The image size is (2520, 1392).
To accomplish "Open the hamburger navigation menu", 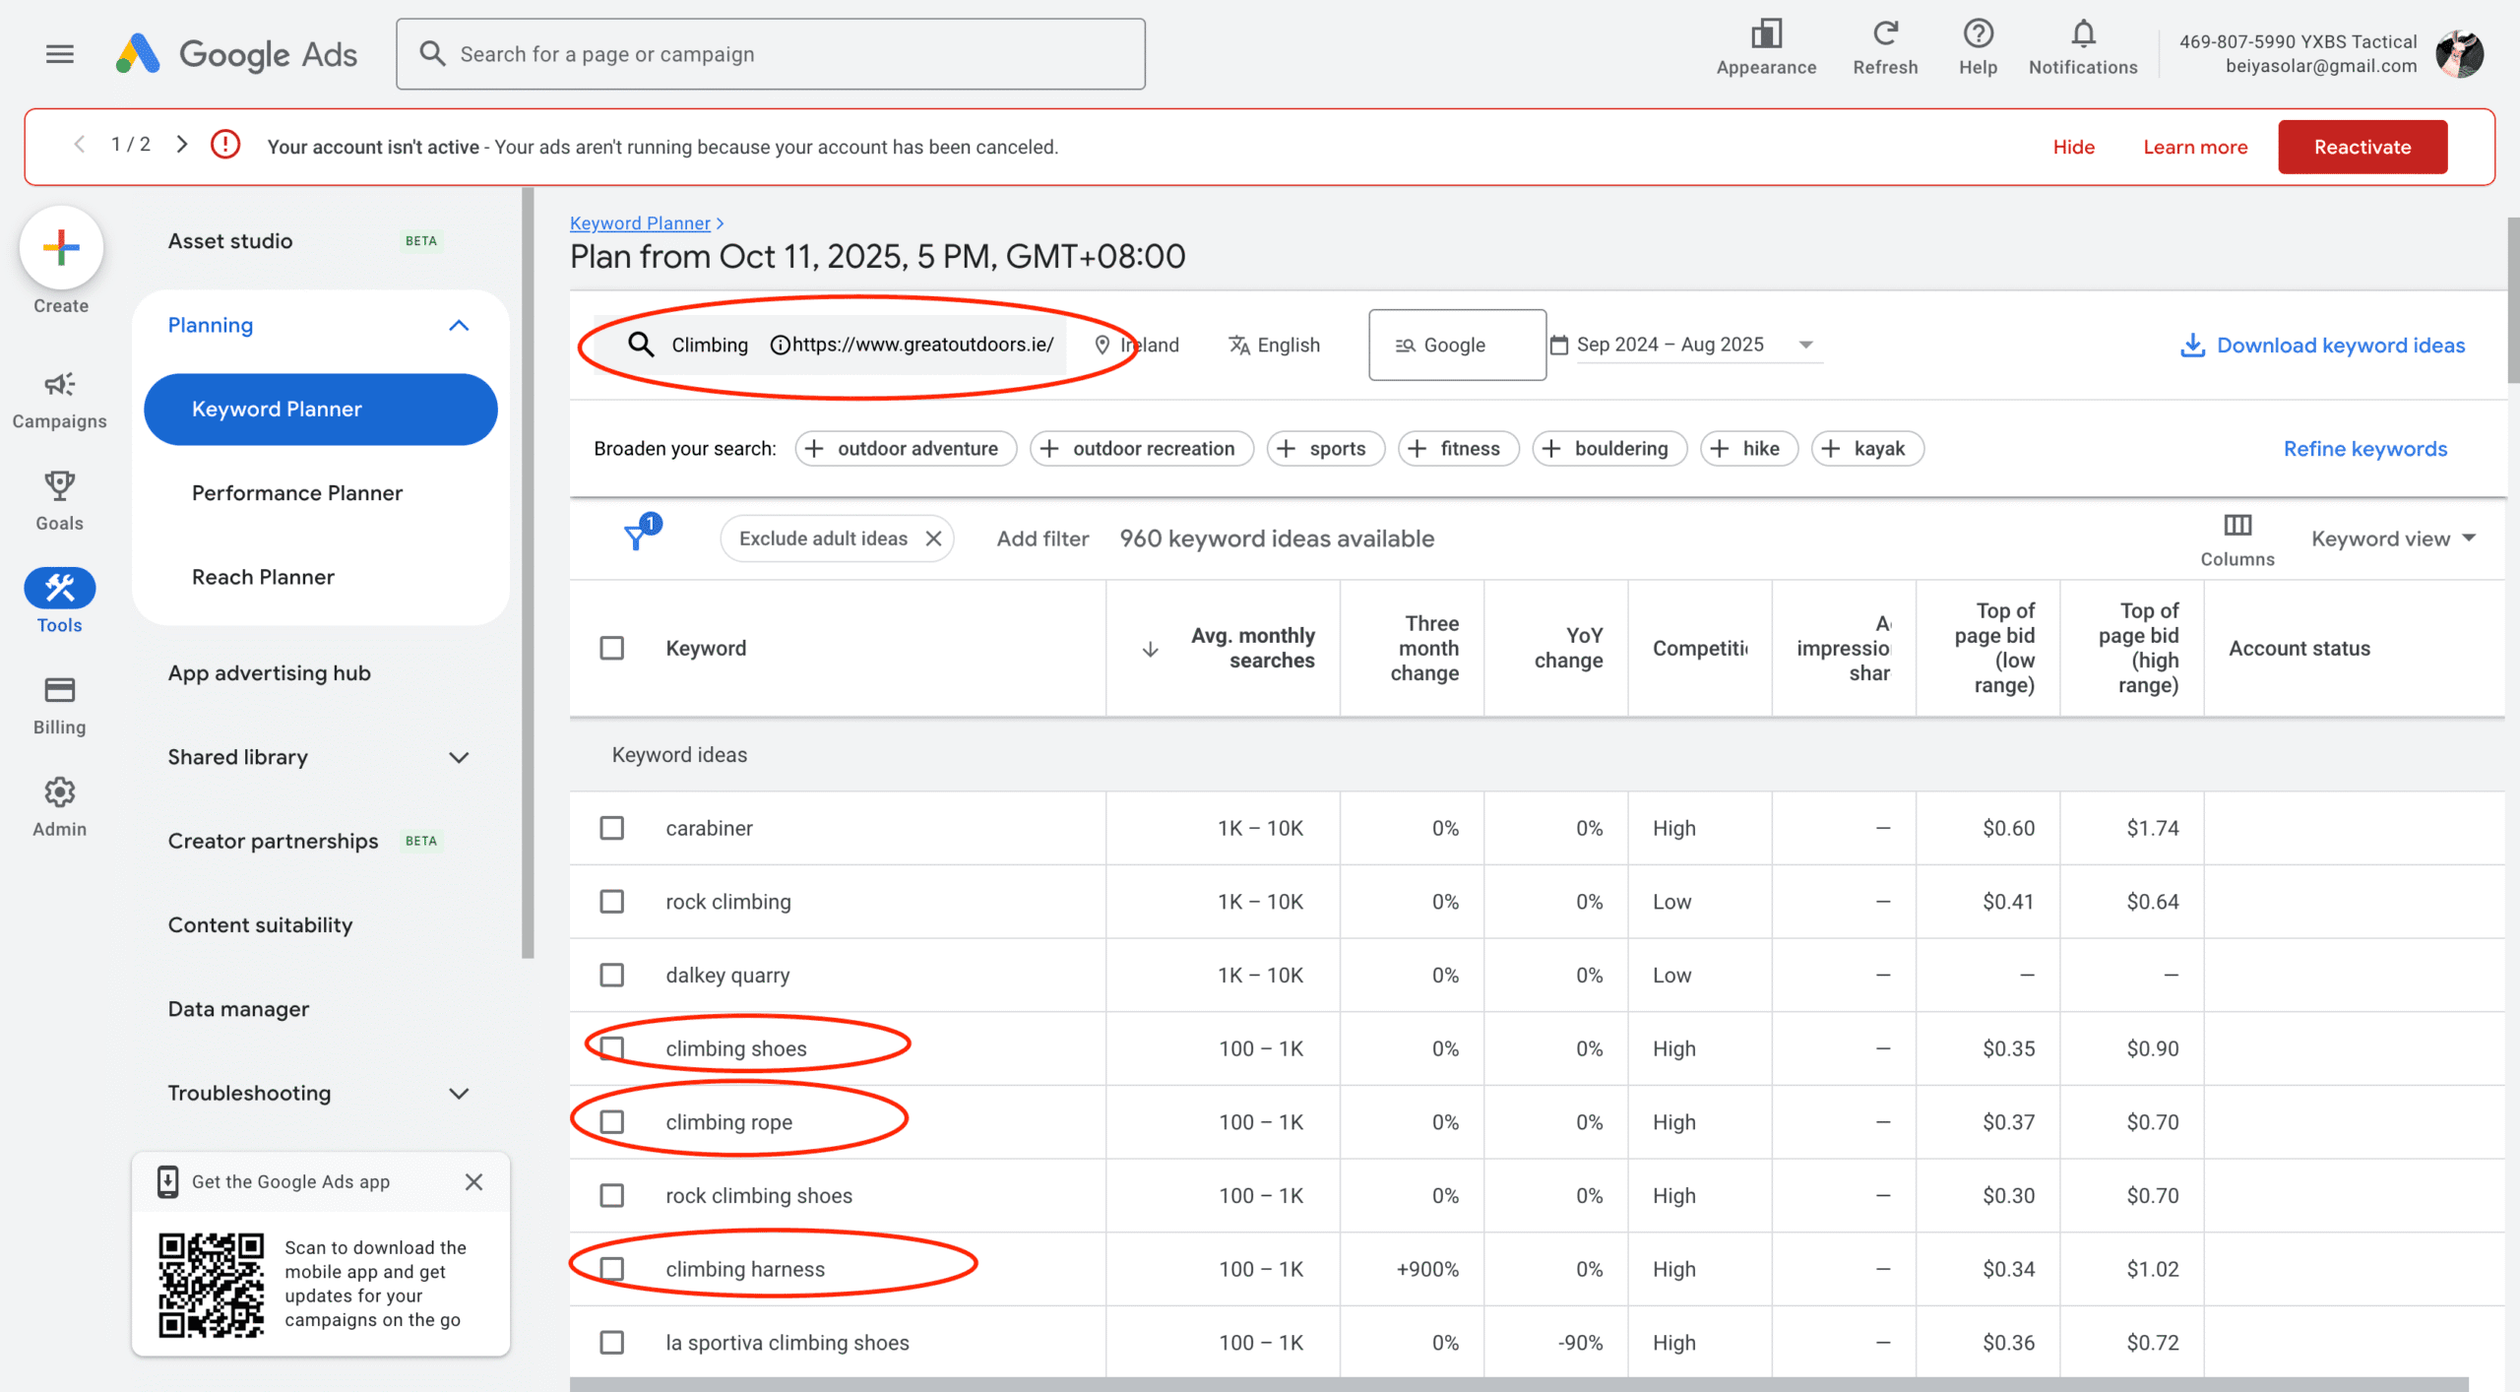I will coord(59,53).
